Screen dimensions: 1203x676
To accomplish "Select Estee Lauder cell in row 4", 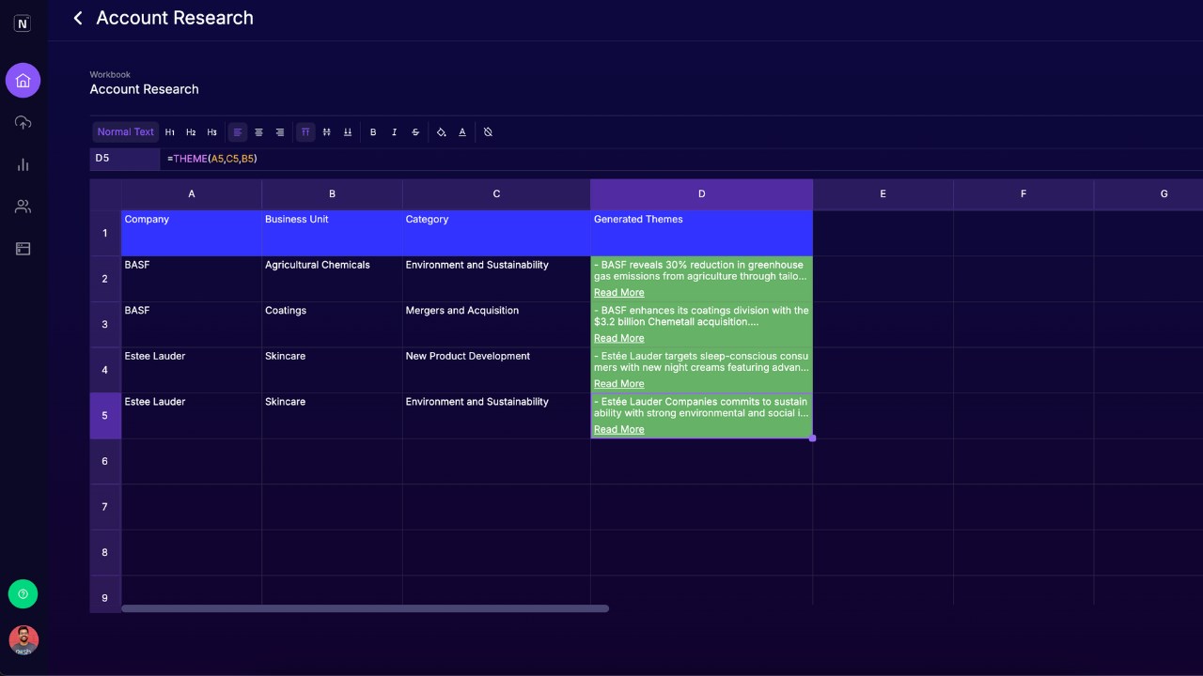I will click(x=192, y=370).
